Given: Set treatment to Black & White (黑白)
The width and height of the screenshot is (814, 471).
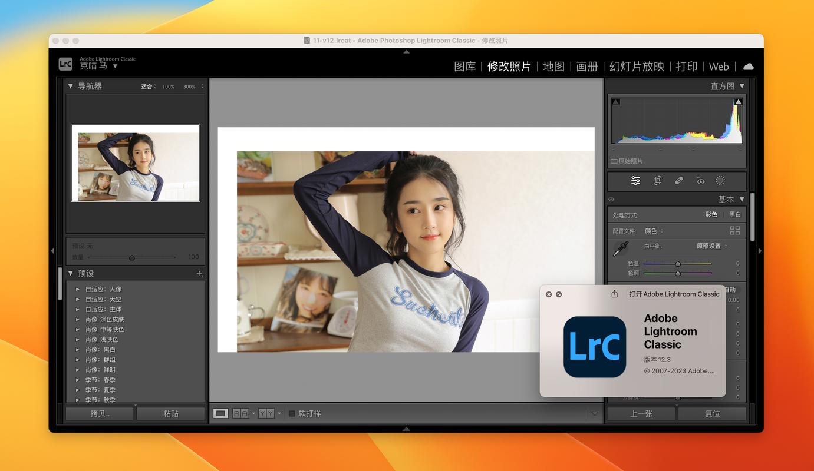Looking at the screenshot, I should 735,214.
